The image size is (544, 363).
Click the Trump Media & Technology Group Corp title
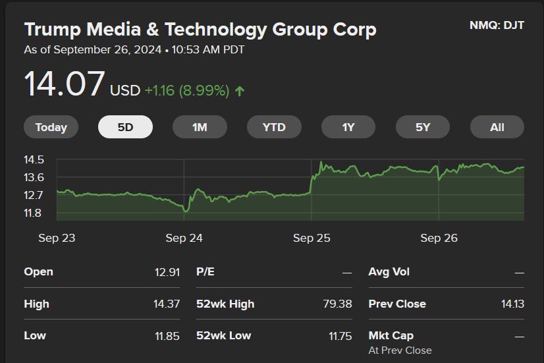(x=200, y=30)
